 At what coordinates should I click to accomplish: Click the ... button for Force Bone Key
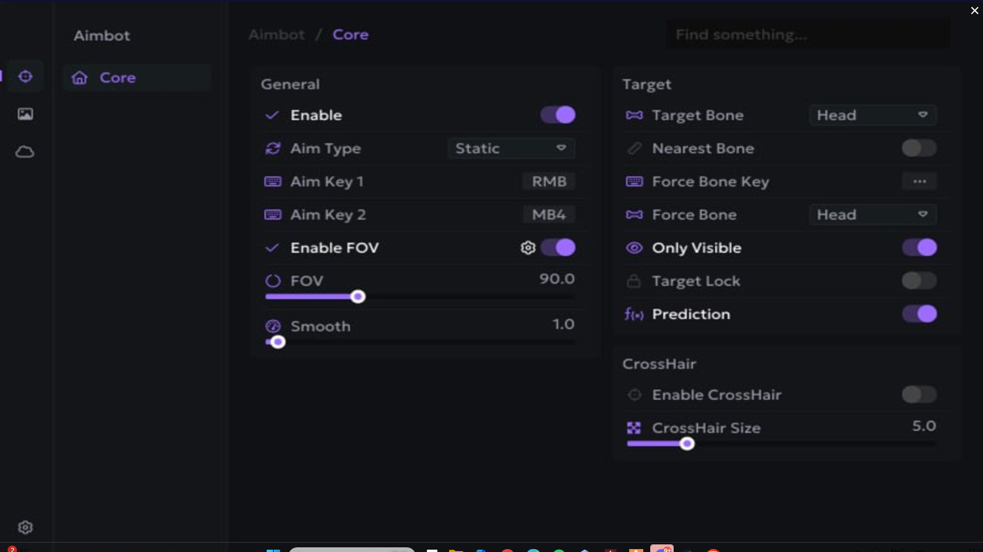tap(918, 181)
